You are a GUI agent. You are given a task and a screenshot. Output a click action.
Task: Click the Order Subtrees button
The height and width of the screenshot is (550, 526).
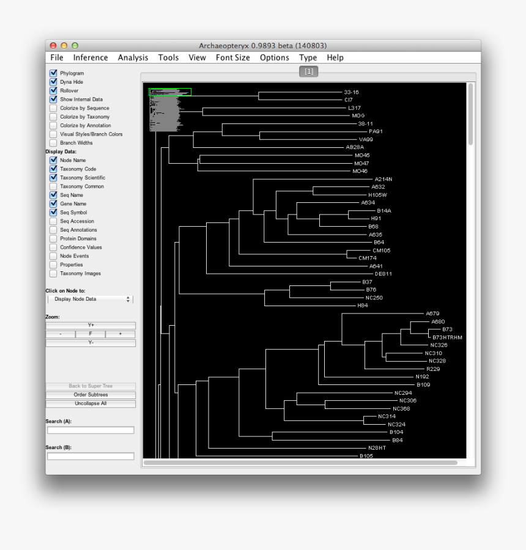(90, 395)
